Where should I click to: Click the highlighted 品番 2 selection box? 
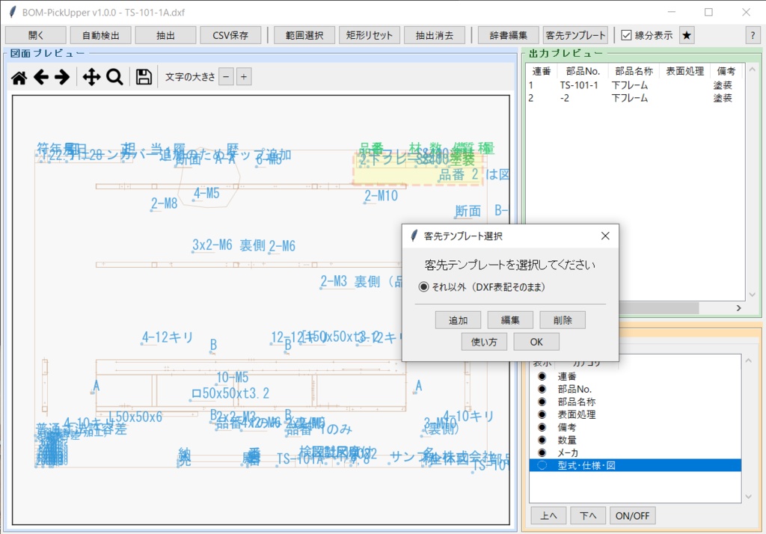(418, 168)
